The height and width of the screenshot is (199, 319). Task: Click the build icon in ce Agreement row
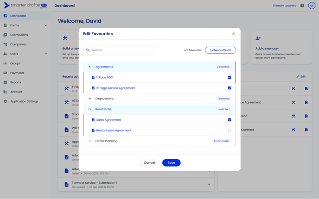point(293,102)
